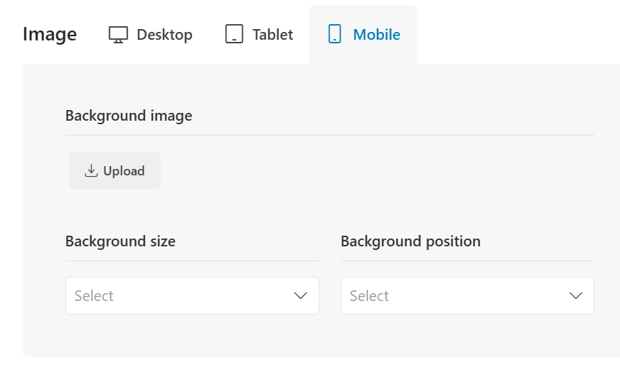Viewport: 620px width, 372px height.
Task: Click Select placeholder under Background size
Action: (94, 296)
